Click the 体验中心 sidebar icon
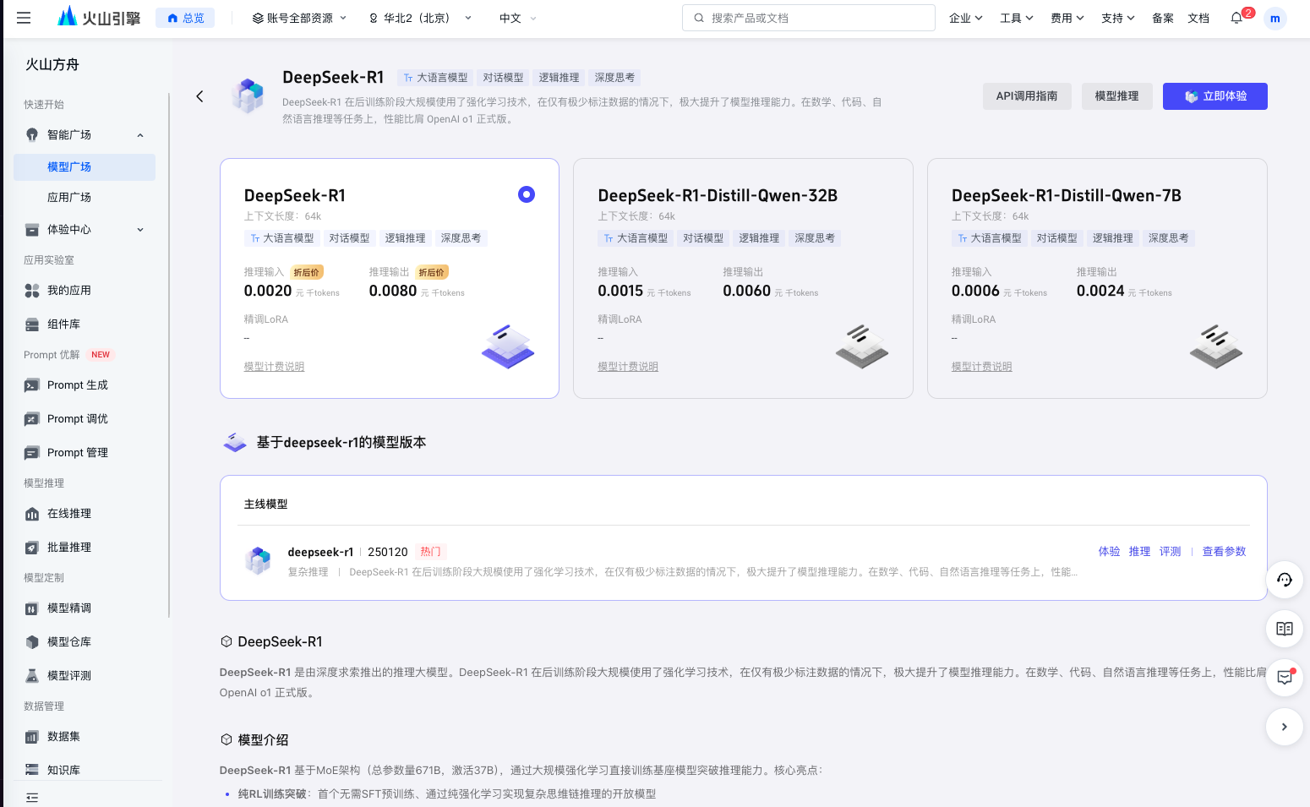The image size is (1310, 807). (x=32, y=229)
